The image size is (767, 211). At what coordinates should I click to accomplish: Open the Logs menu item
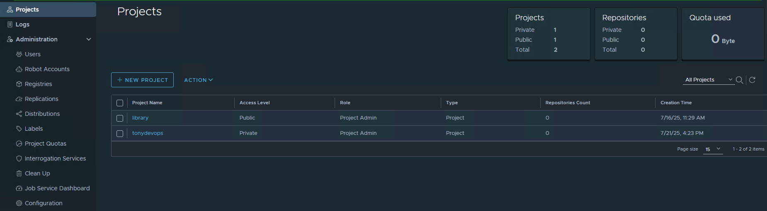22,24
